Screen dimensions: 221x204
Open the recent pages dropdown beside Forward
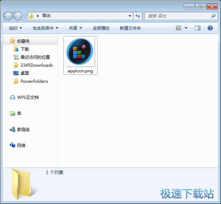25,16
